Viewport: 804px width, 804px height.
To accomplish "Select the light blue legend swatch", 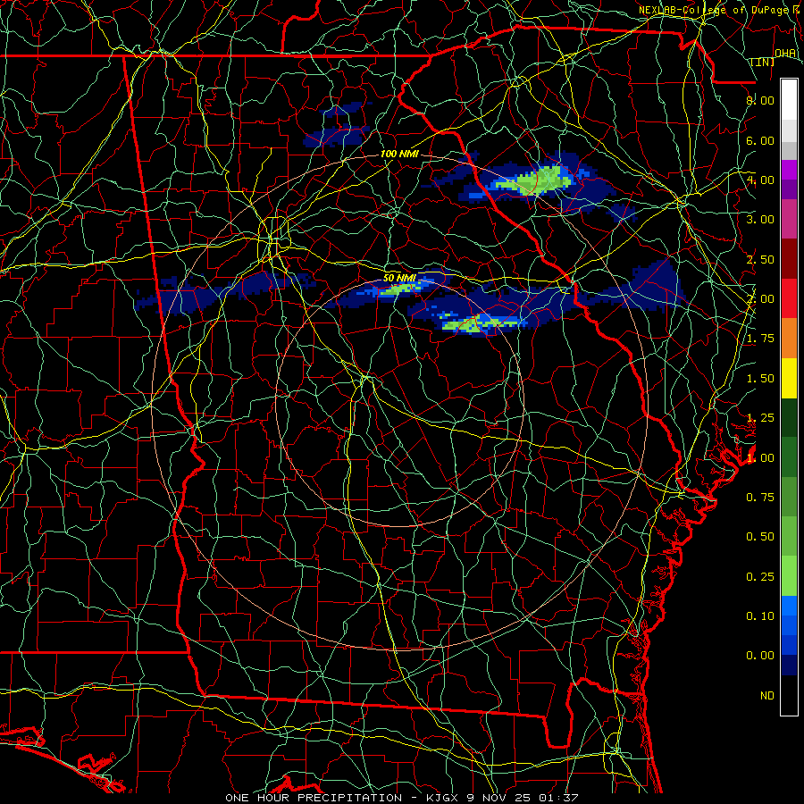I will coord(789,606).
